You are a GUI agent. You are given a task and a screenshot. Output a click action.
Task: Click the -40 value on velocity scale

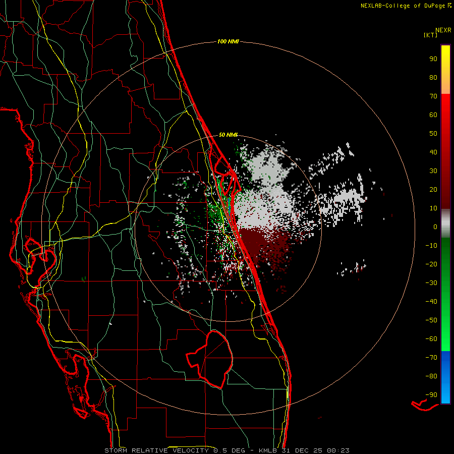click(x=431, y=302)
